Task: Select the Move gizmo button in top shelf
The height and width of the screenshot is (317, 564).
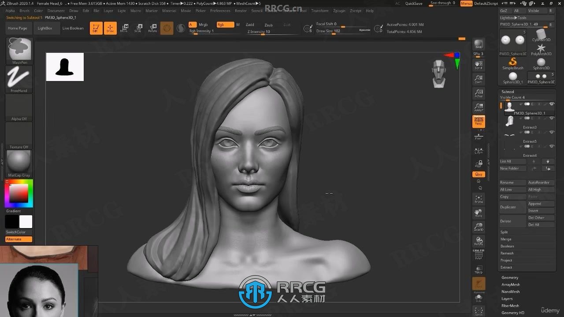Action: [124, 28]
